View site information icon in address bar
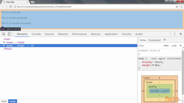The width and height of the screenshot is (184, 103). tap(15, 7)
